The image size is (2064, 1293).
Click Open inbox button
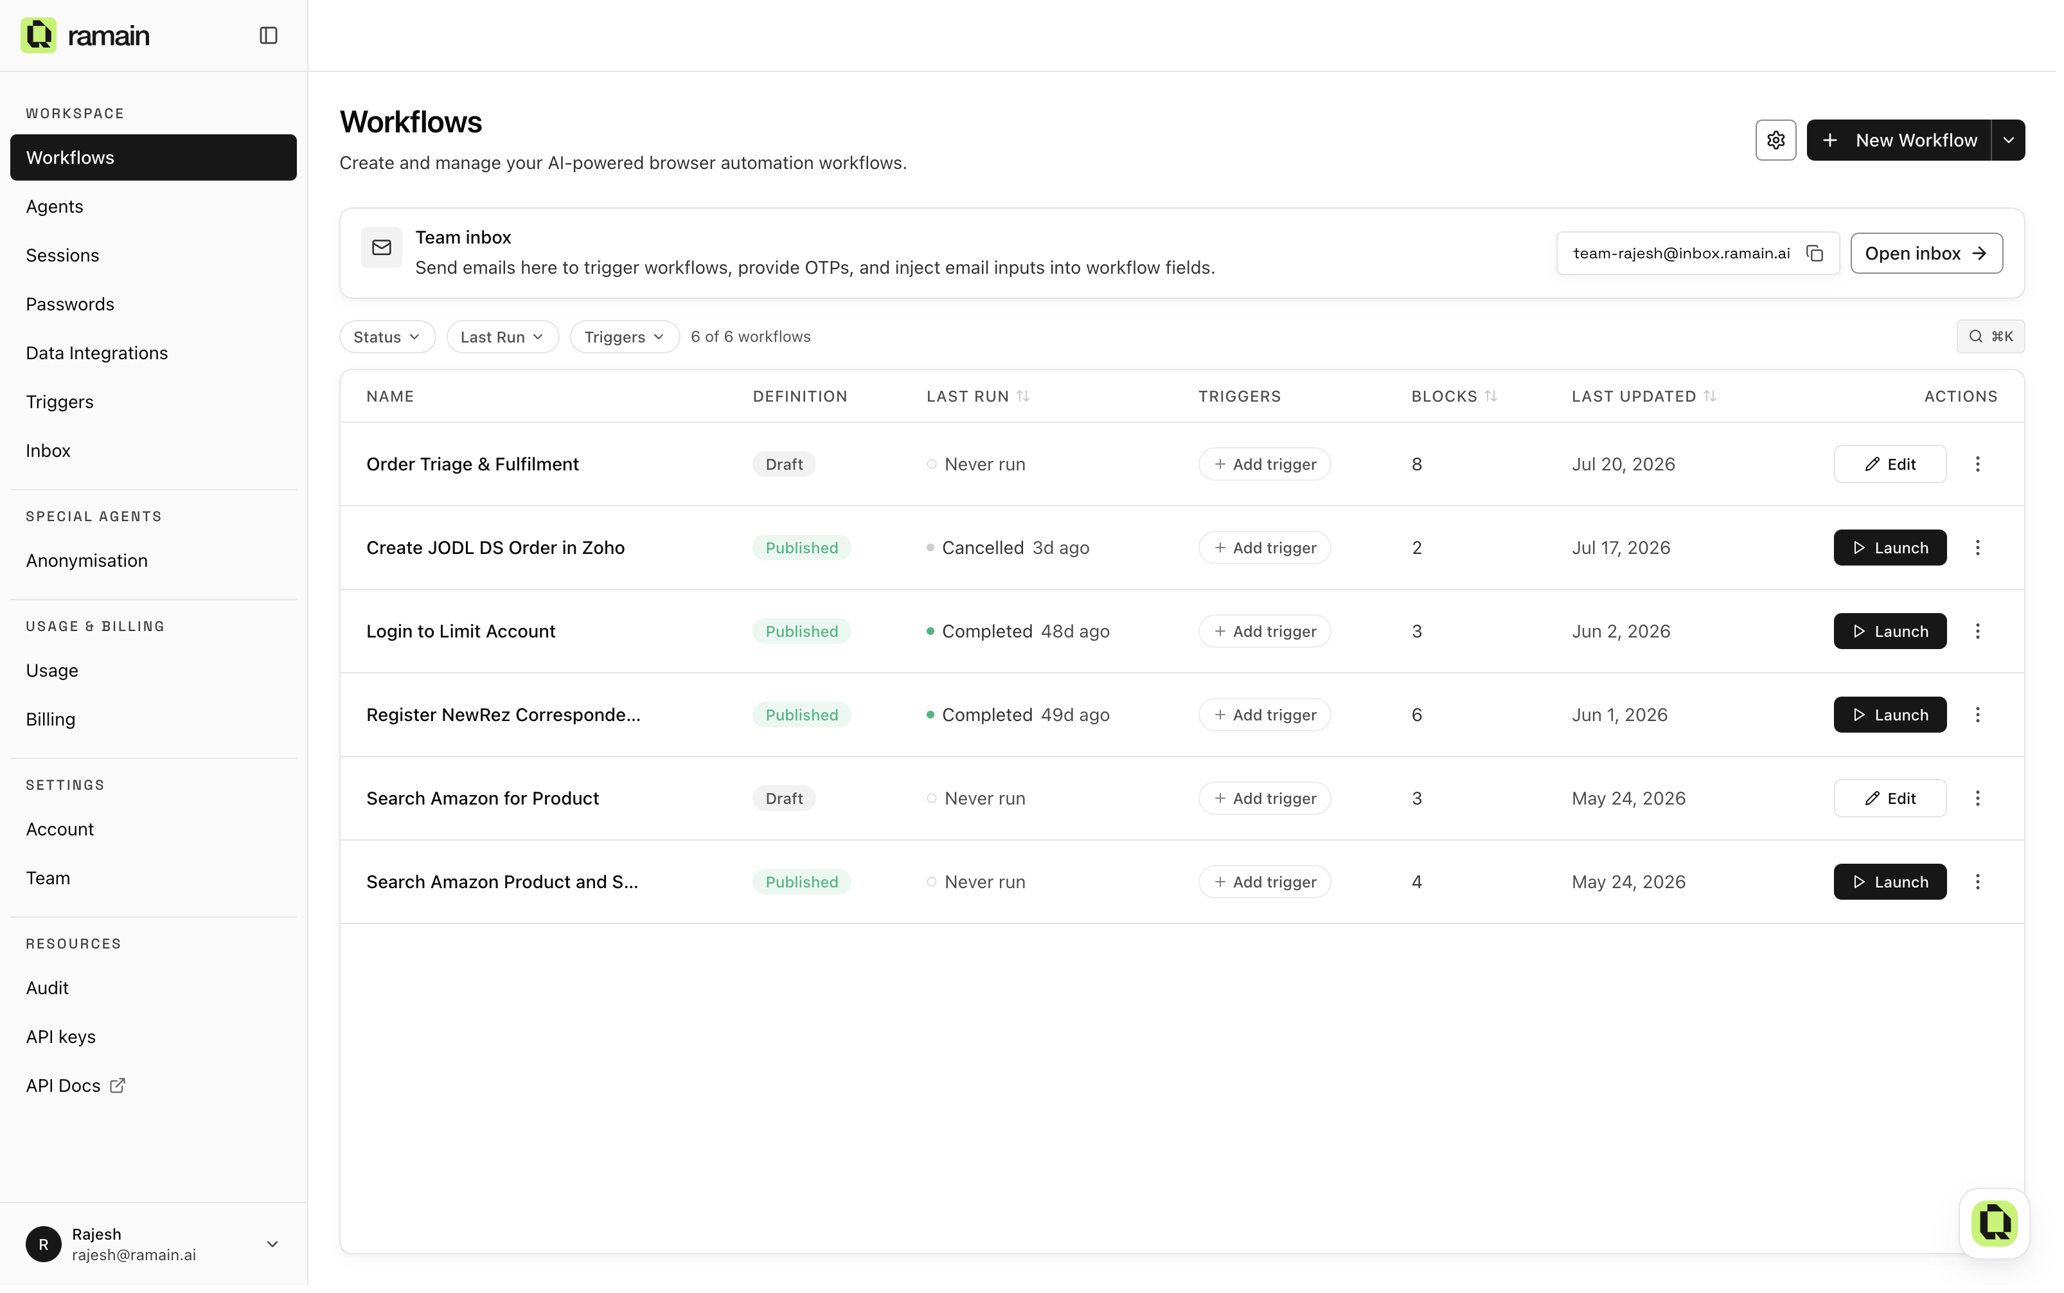(1926, 253)
